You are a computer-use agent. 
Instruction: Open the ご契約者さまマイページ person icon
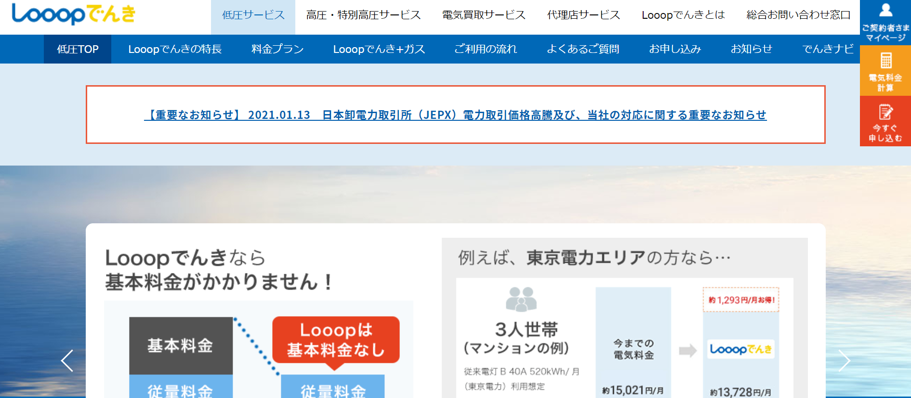coord(885,11)
